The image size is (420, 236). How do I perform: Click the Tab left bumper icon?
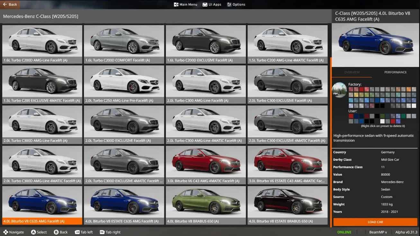tap(77, 232)
